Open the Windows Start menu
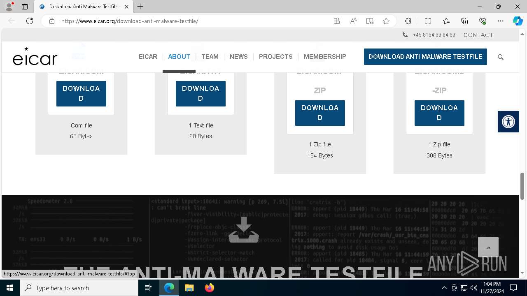This screenshot has width=527, height=296. (x=10, y=288)
